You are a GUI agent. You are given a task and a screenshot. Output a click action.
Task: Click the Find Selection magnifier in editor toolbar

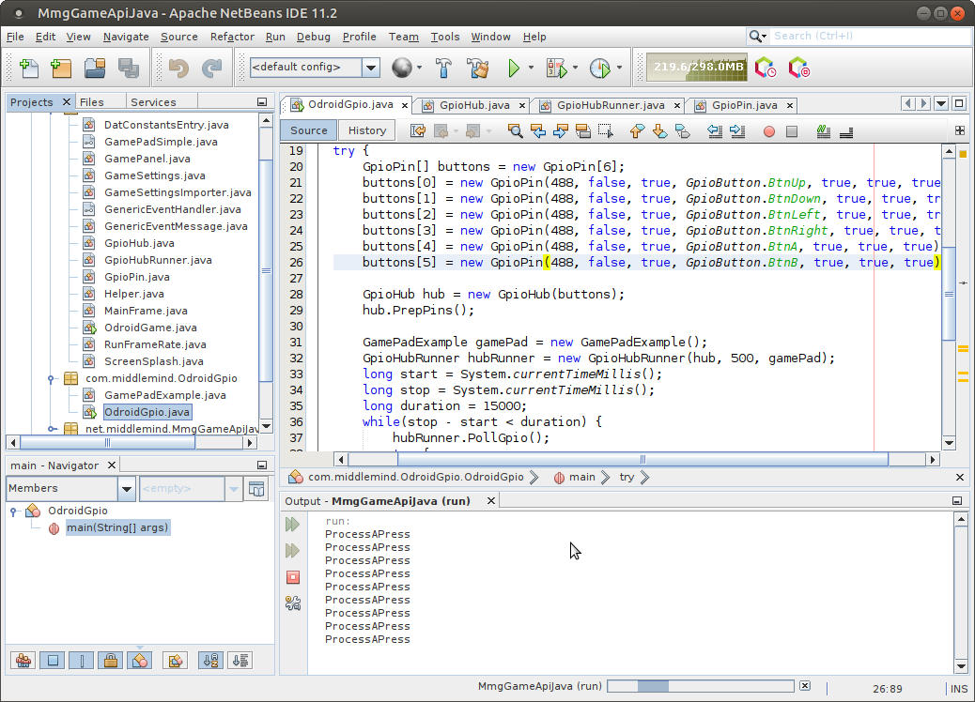515,131
